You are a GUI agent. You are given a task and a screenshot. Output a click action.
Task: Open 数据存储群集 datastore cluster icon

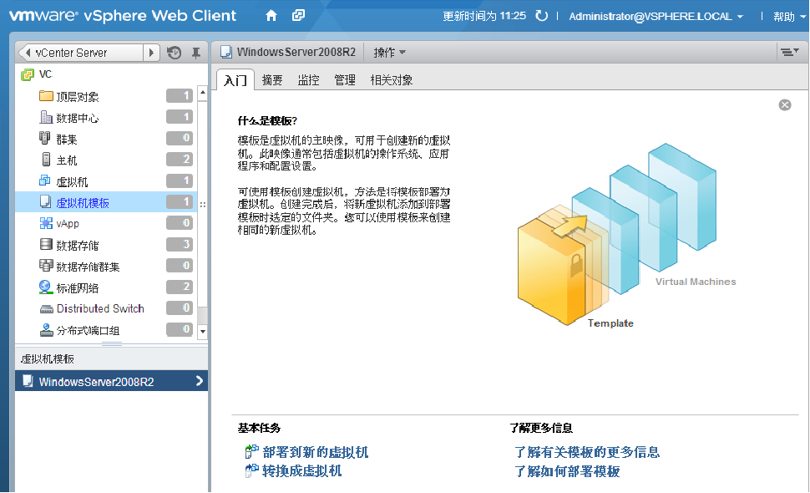46,266
